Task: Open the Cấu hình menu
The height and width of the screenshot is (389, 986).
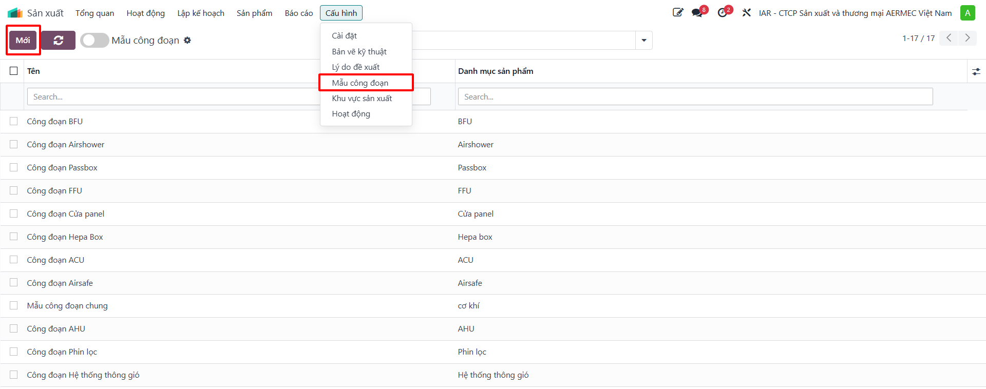Action: [341, 13]
